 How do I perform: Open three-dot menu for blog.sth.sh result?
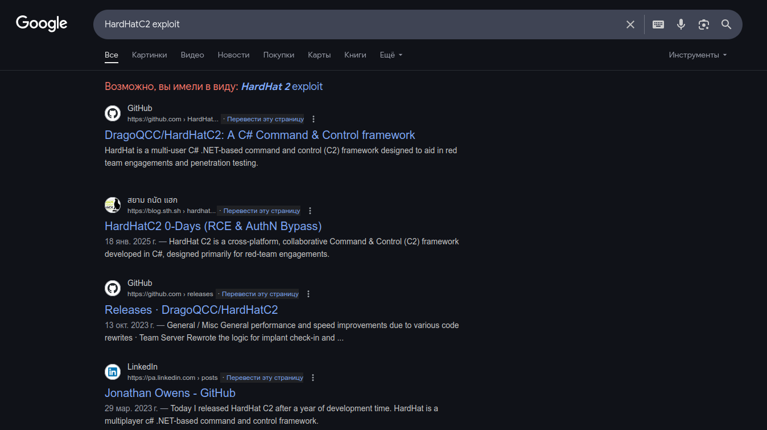[310, 211]
